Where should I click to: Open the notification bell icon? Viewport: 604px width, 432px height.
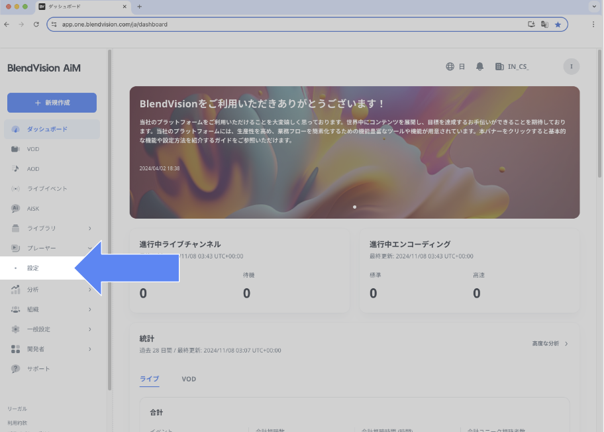click(479, 67)
